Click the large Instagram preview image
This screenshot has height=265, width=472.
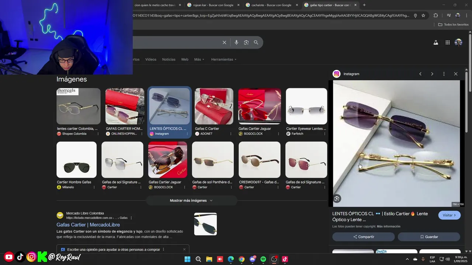396,144
